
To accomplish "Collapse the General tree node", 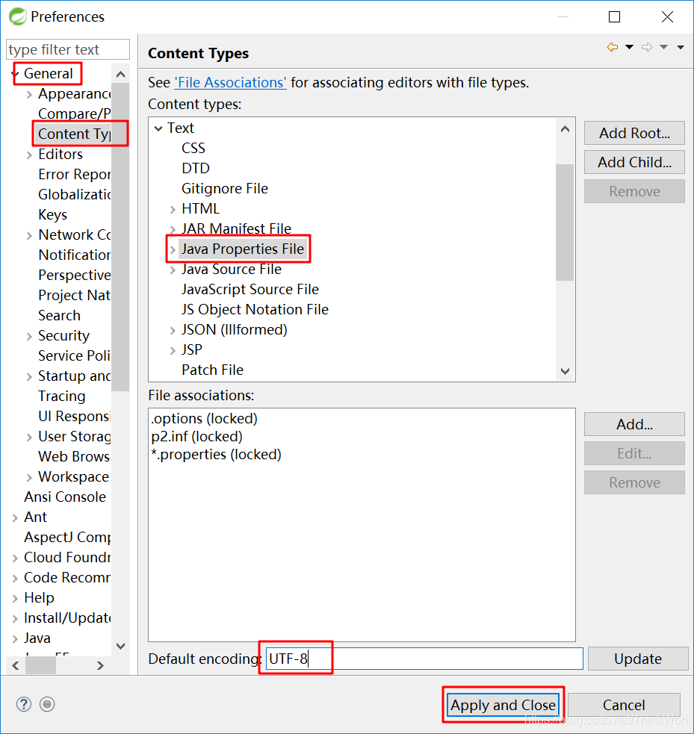I will click(x=15, y=74).
